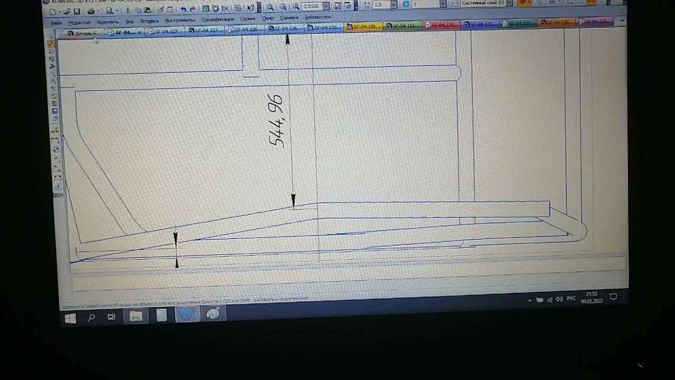Switch to the orange document tab
This screenshot has height=380, width=675.
[x=557, y=23]
